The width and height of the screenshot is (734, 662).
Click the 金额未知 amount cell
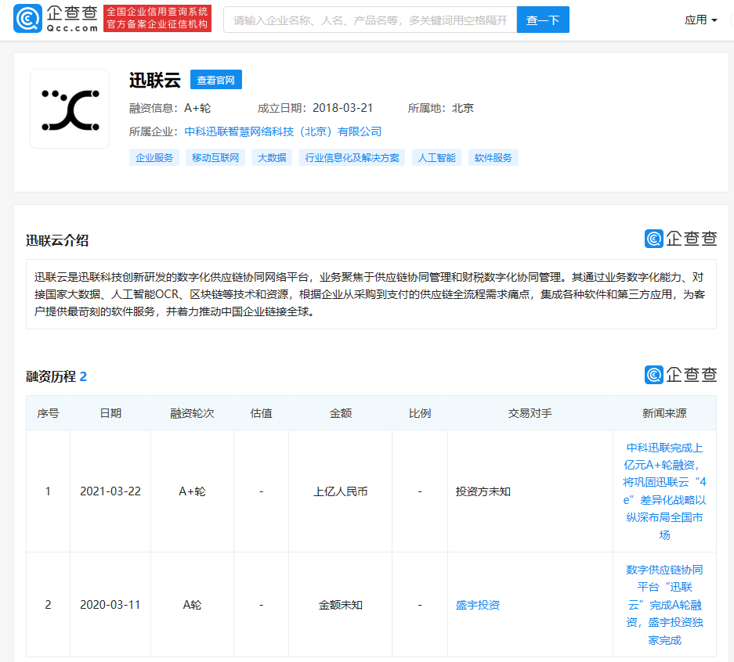340,605
